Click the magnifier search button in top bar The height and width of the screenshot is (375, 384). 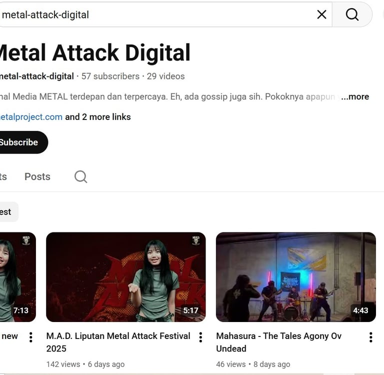(x=352, y=14)
